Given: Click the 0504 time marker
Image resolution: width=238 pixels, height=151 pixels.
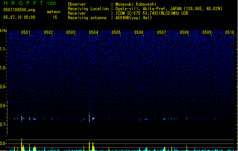Looking at the screenshot, I should 93,32.
